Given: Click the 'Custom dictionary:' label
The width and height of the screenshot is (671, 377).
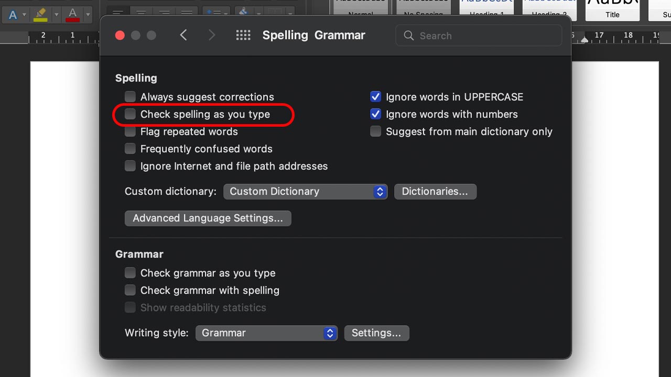Looking at the screenshot, I should tap(170, 192).
